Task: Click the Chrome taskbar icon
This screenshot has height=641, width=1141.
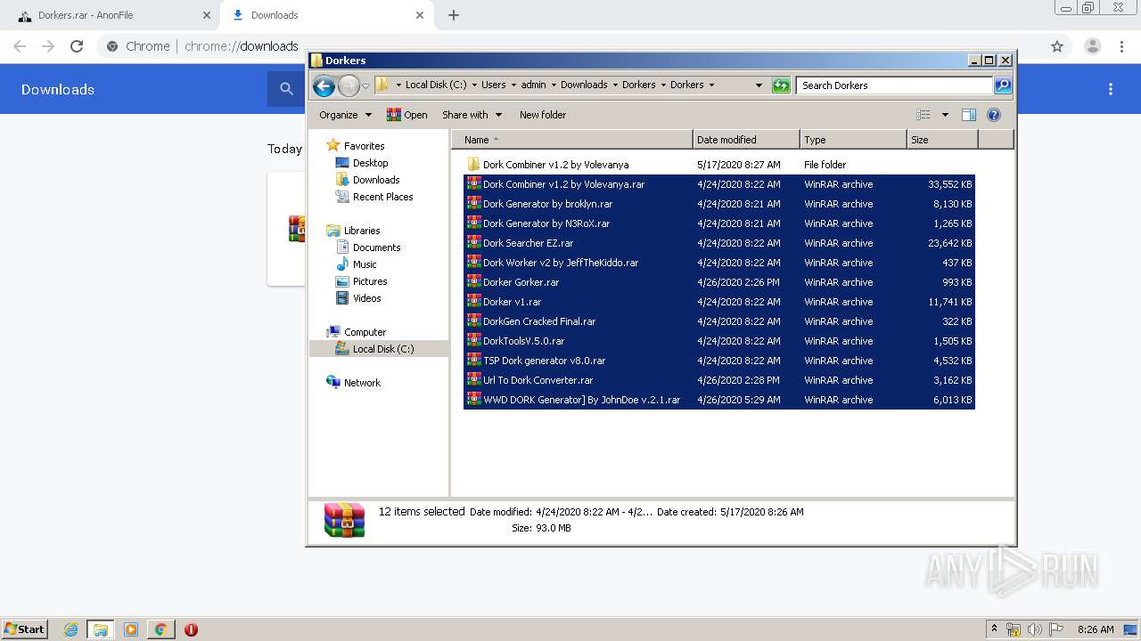Action: (x=160, y=629)
